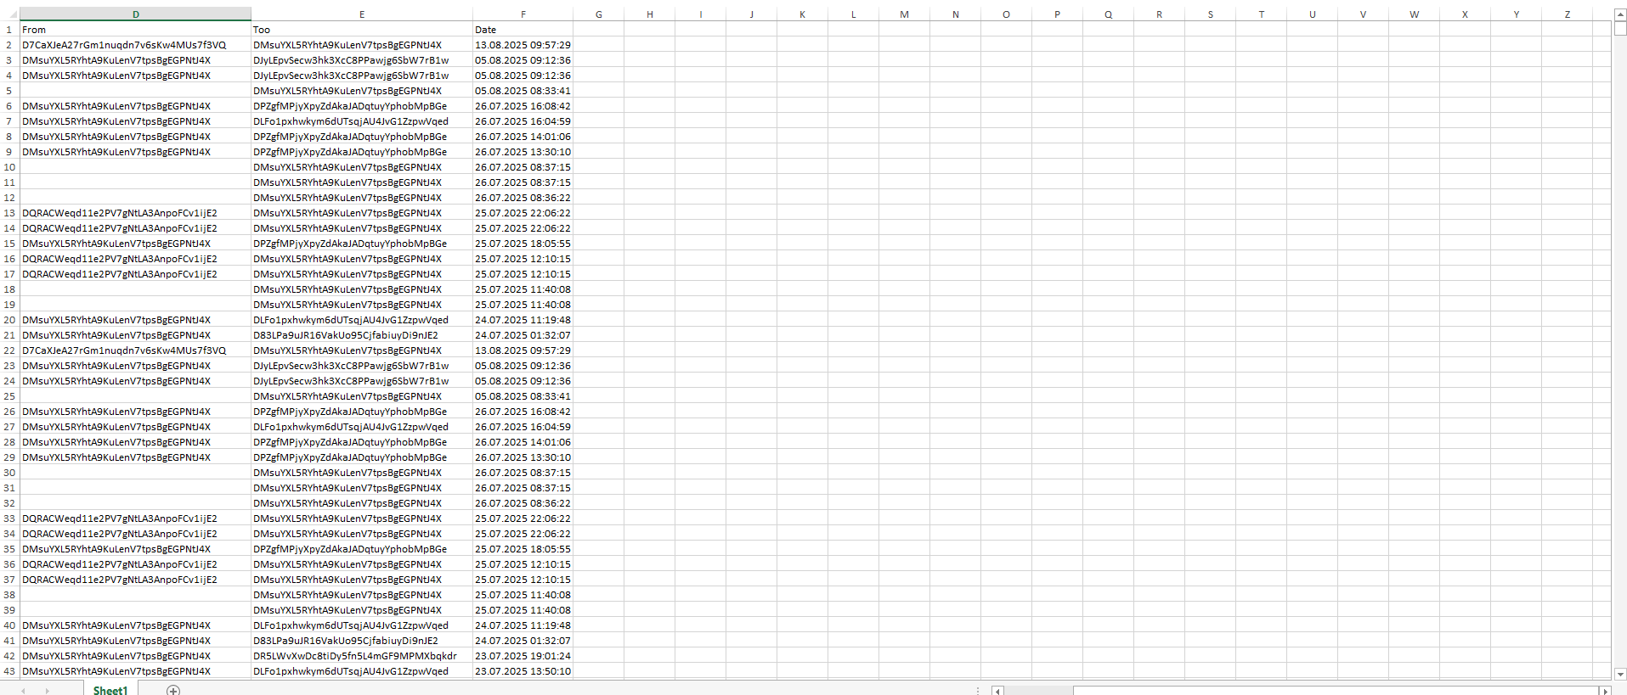Select column F header
The height and width of the screenshot is (695, 1627).
click(523, 14)
